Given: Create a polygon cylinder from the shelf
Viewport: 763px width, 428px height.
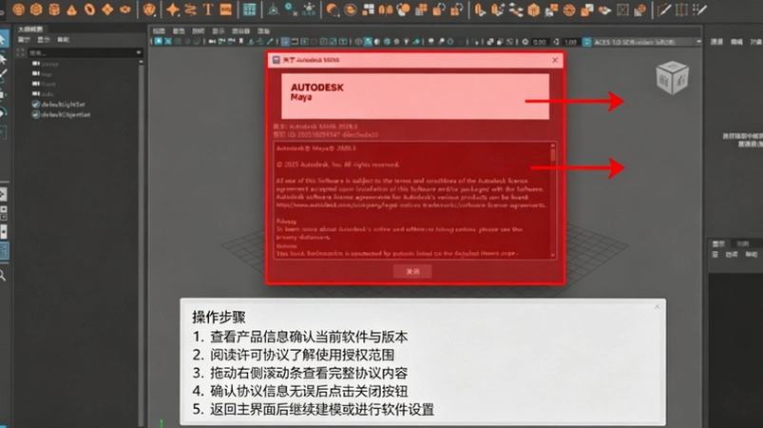Looking at the screenshot, I should (54, 10).
